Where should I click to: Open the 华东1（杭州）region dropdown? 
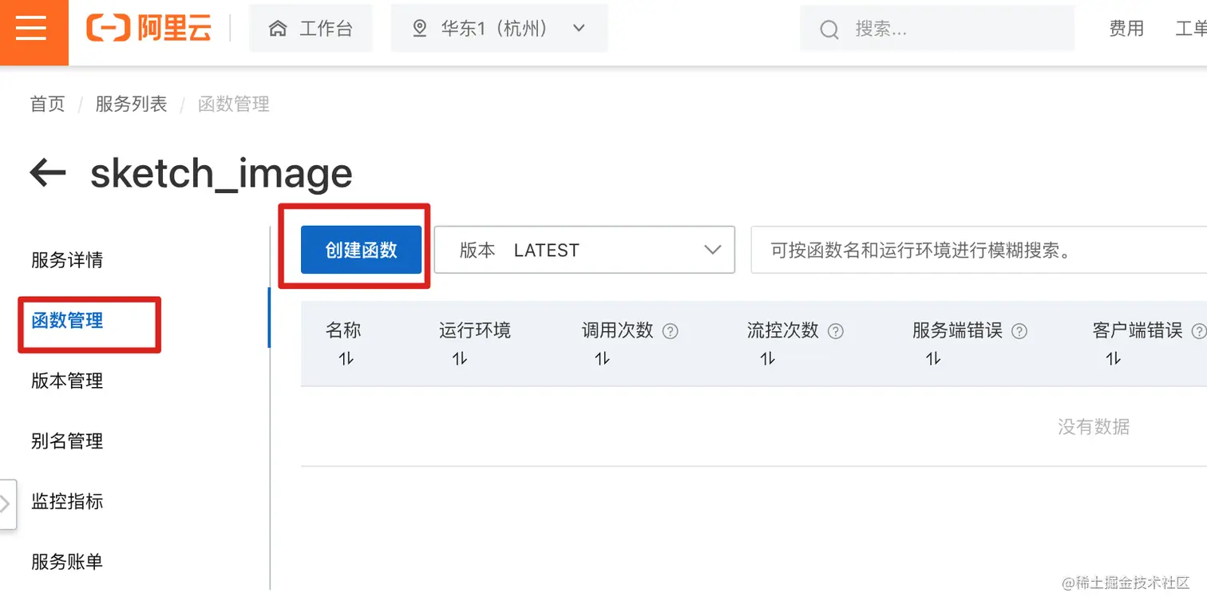(x=499, y=29)
